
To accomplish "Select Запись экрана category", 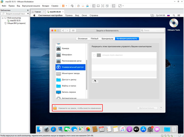I will point(70,92).
